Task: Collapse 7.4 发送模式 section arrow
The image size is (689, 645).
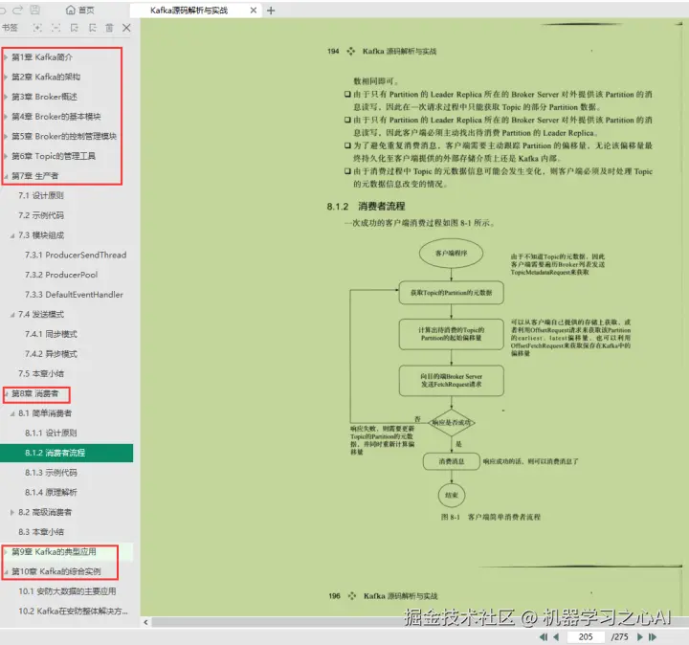Action: (x=12, y=315)
